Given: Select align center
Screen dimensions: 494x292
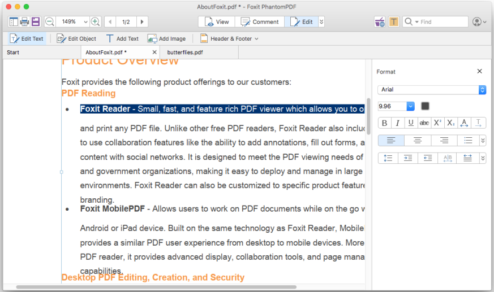Looking at the screenshot, I should (418, 141).
